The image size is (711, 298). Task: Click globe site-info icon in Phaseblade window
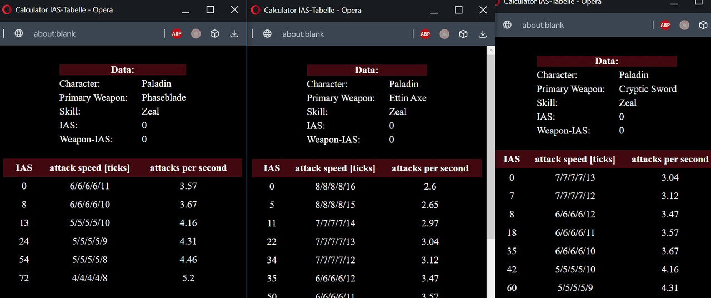(19, 33)
